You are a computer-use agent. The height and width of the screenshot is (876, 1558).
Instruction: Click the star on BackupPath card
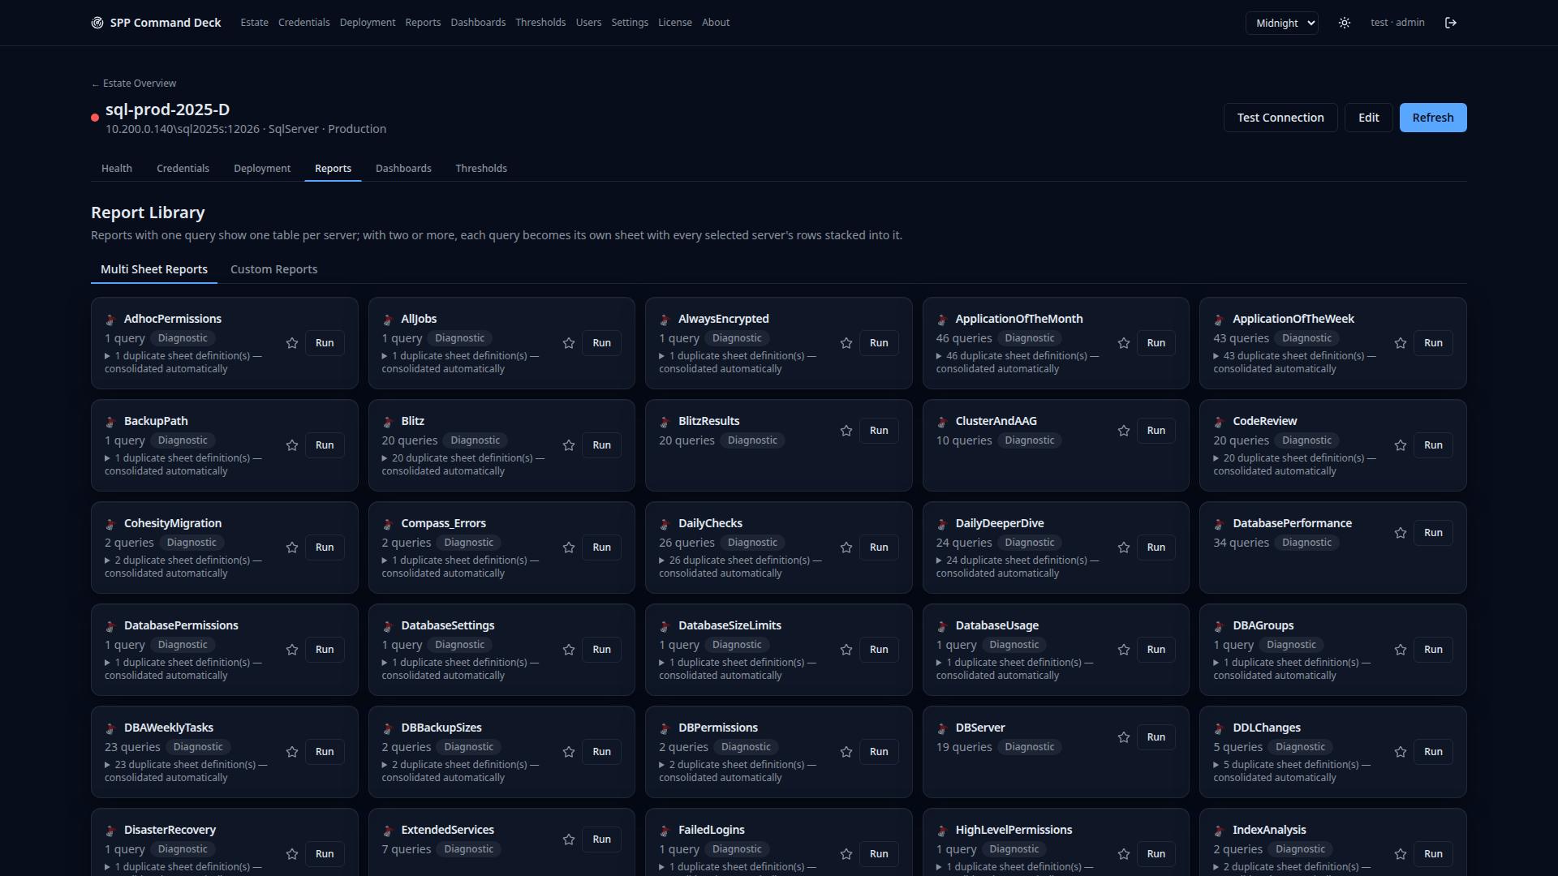292,445
